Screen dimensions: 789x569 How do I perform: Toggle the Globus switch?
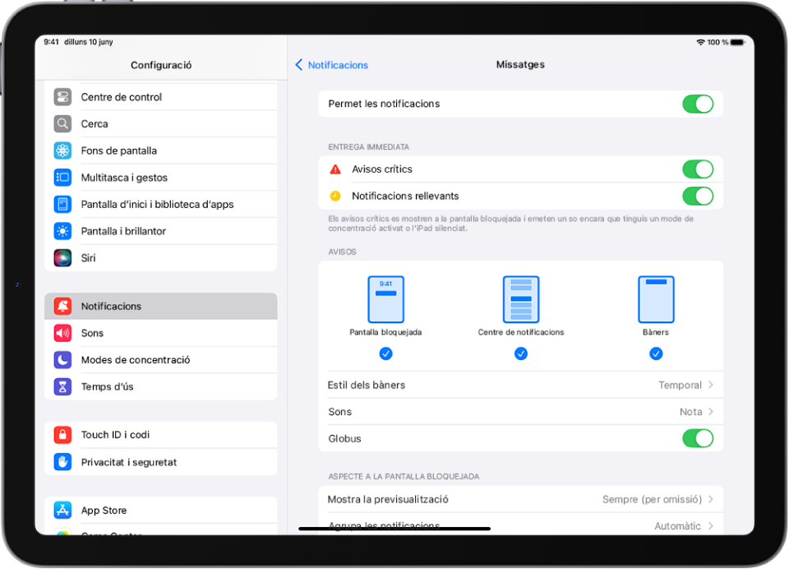click(x=698, y=438)
